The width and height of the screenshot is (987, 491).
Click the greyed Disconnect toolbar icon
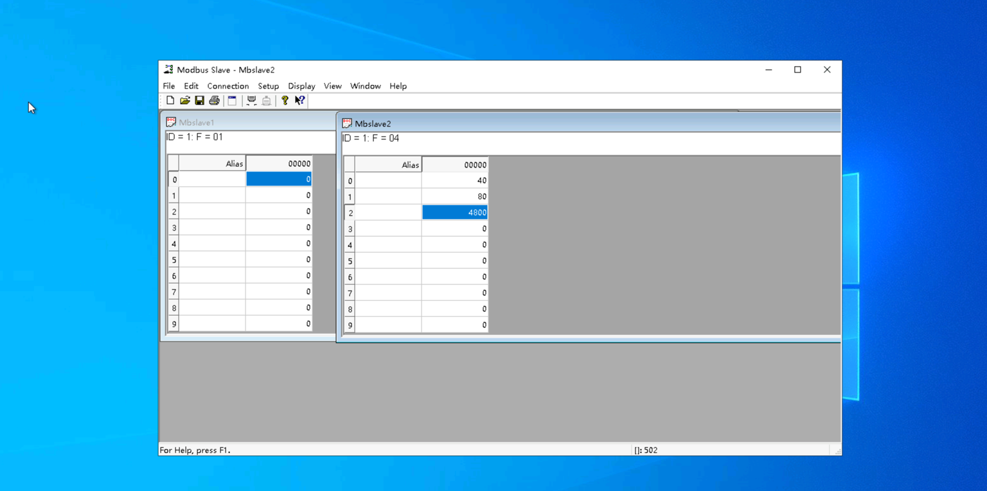pyautogui.click(x=266, y=100)
